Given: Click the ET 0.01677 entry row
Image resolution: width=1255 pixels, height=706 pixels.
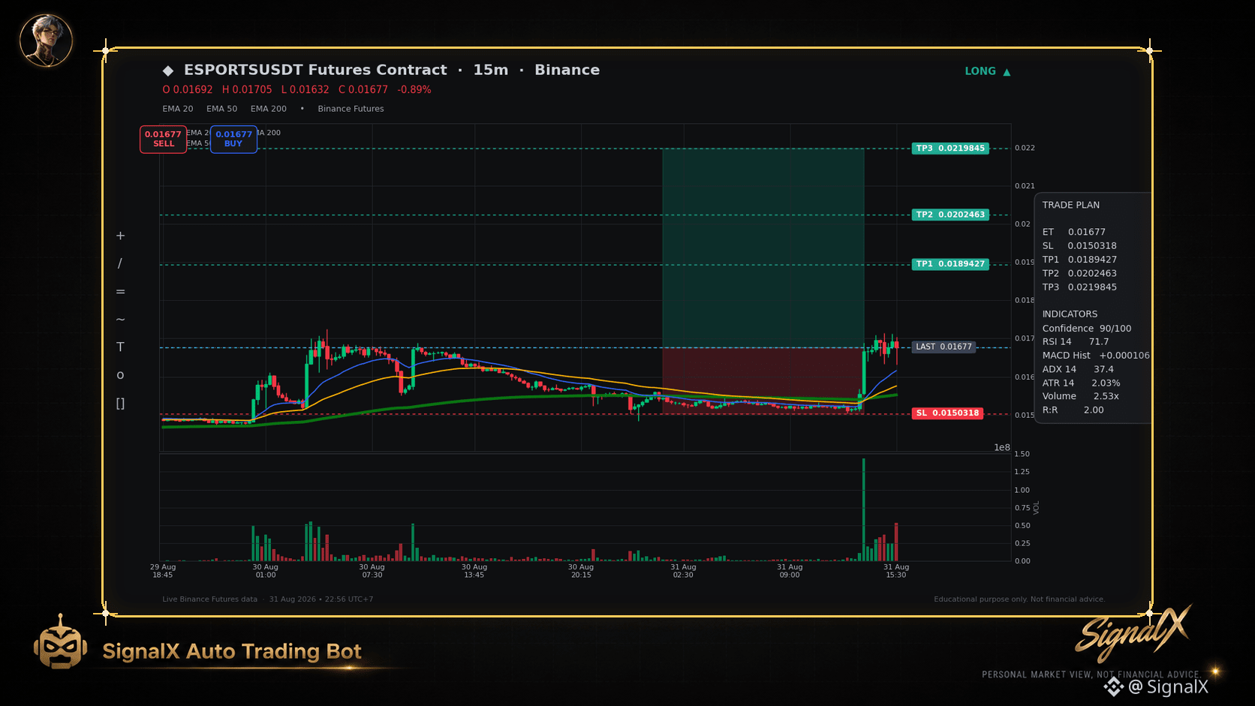Looking at the screenshot, I should 1073,232.
